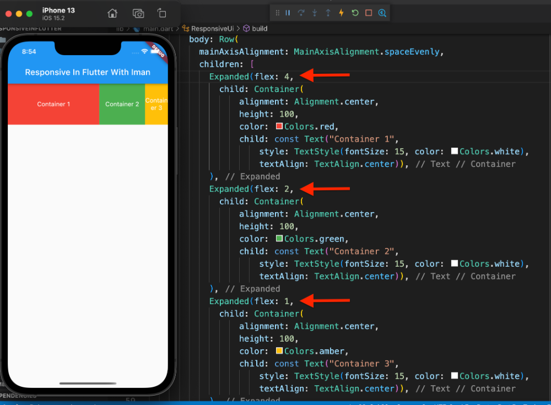551x405 pixels.
Task: Click the 8:54 status bar time
Action: [29, 52]
